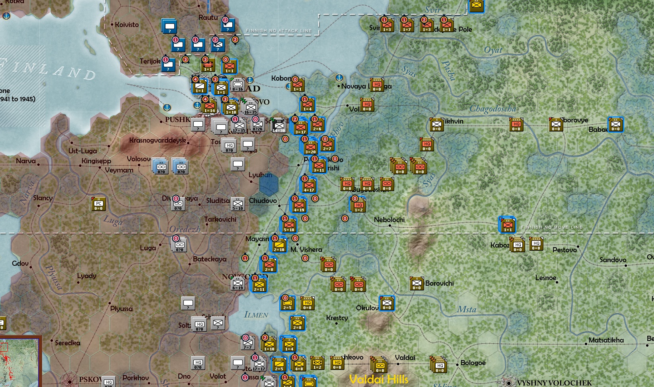Click the red 2=8 infantry unit north of Novgorod
Screen dimensions: 654x387
point(269,265)
